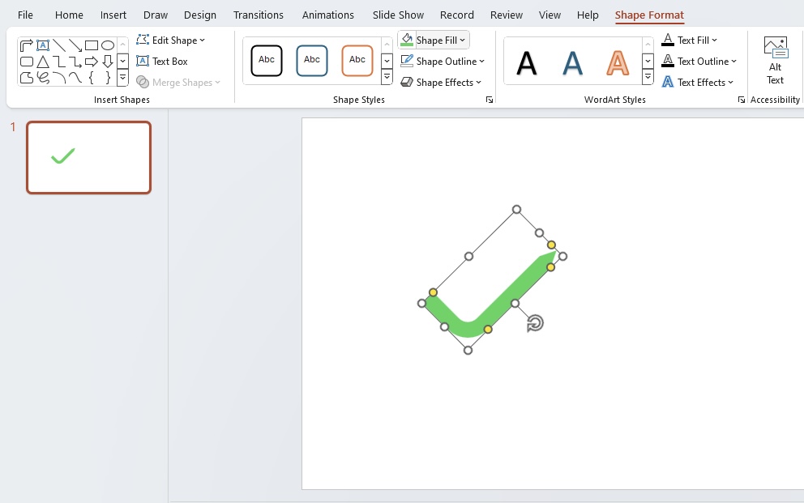
Task: Click the Text Box button
Action: (x=162, y=62)
